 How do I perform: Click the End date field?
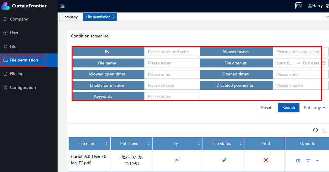pyautogui.click(x=311, y=63)
